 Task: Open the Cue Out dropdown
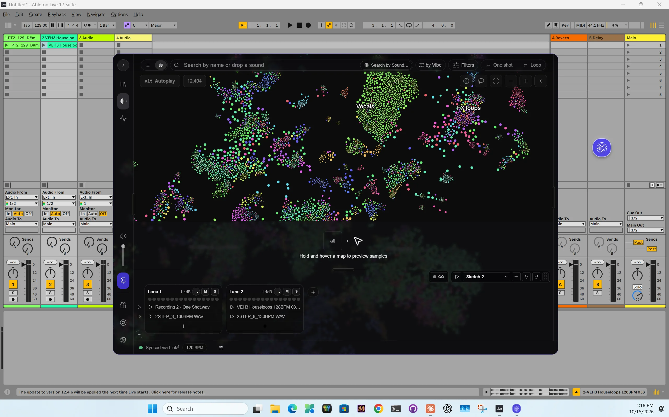click(x=645, y=218)
